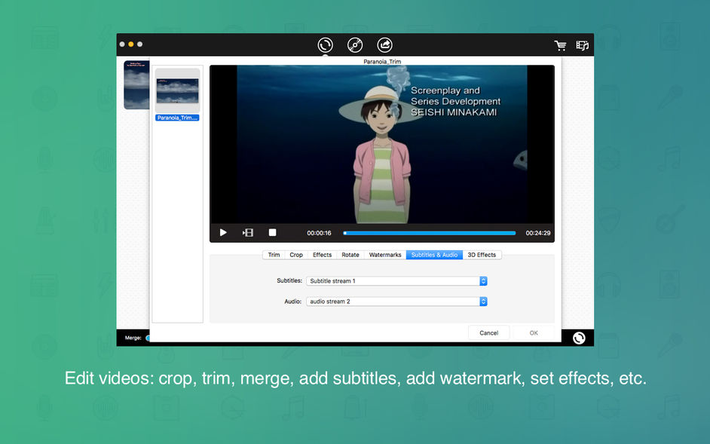Start conversion with round button at bottom right
710x444 pixels.
tap(579, 338)
